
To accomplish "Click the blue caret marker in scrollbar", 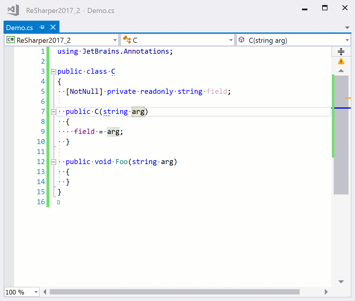I will pyautogui.click(x=341, y=108).
